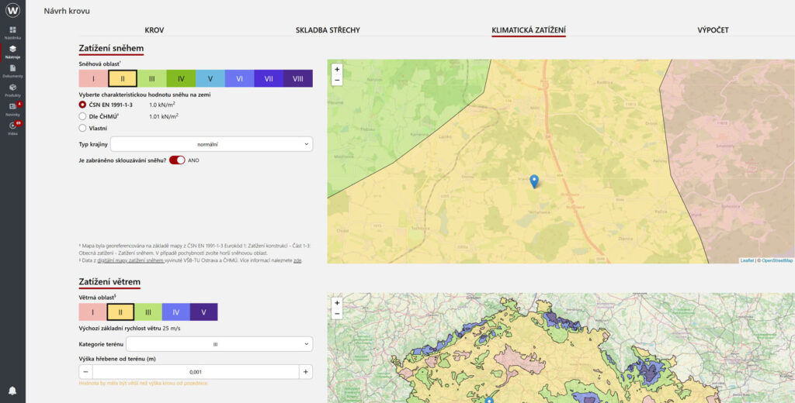The width and height of the screenshot is (795, 403).
Task: Click the blue location pin on snow map
Action: [533, 181]
